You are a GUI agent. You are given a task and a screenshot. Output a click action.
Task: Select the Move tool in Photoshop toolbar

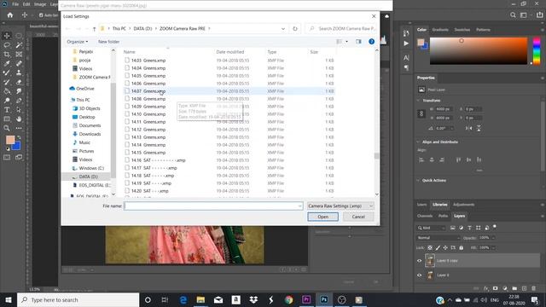pos(7,36)
